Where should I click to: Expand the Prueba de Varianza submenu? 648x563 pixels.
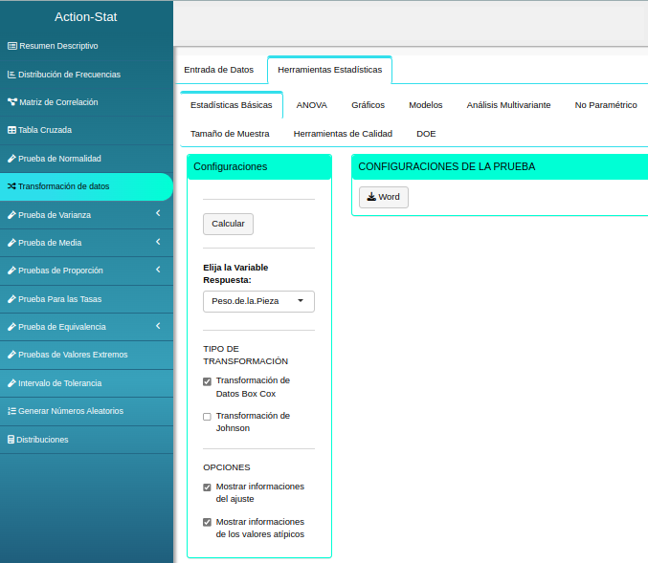point(157,214)
